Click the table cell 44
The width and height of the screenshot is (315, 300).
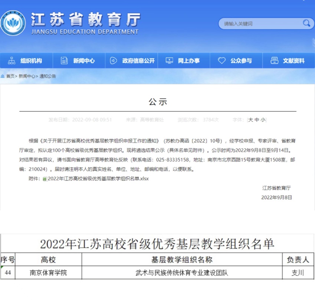(x=8, y=273)
